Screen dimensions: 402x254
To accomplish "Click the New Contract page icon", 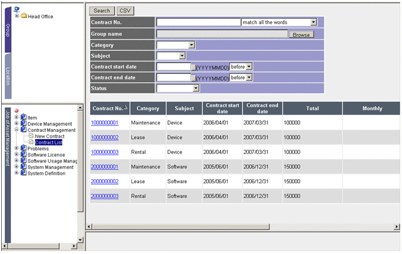I will [x=31, y=136].
